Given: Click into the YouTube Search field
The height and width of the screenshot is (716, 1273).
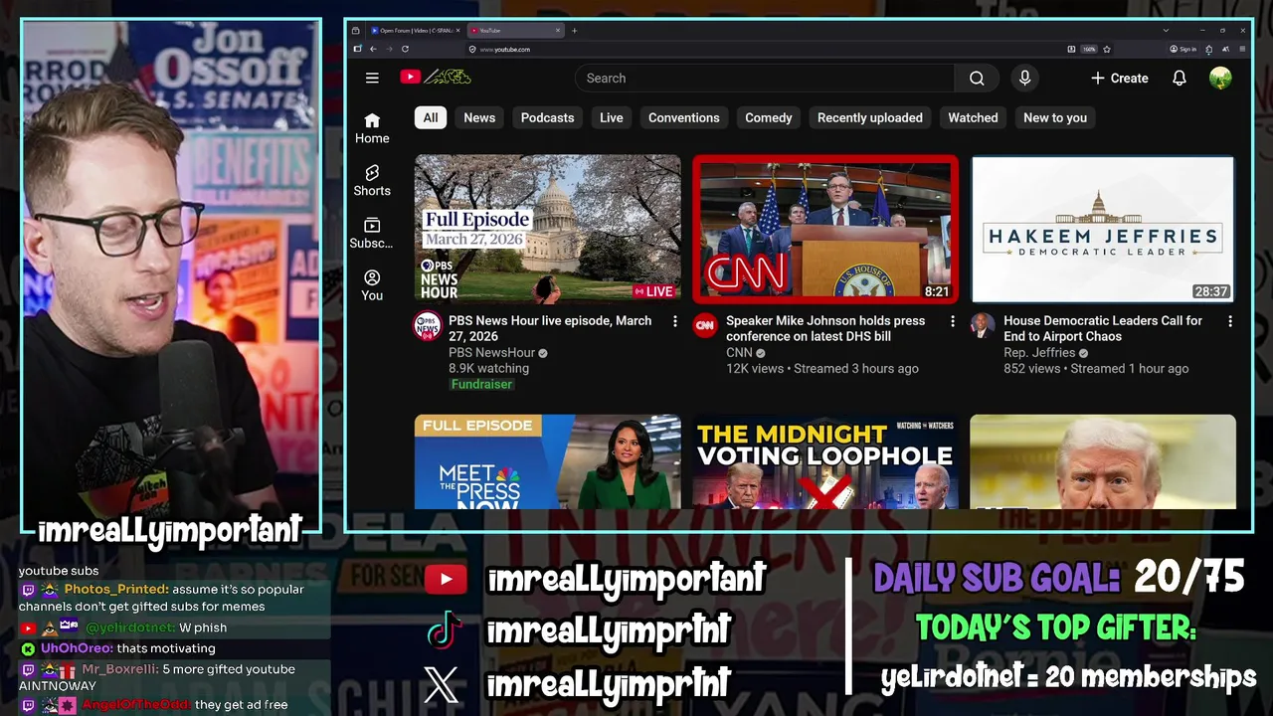Looking at the screenshot, I should tap(764, 78).
